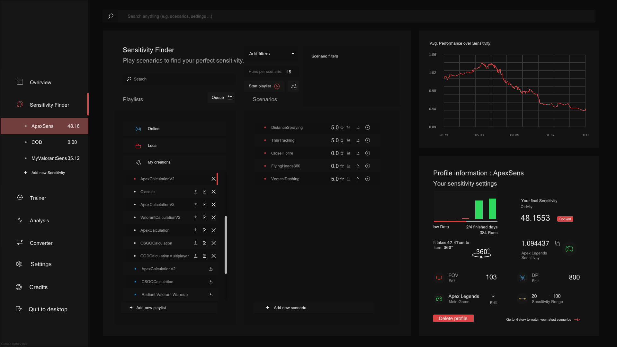Screen dimensions: 617x347
Task: Click the playlists list scrollbar
Action: pyautogui.click(x=226, y=244)
